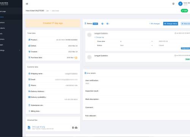Click the Created row icon

tap(29, 52)
